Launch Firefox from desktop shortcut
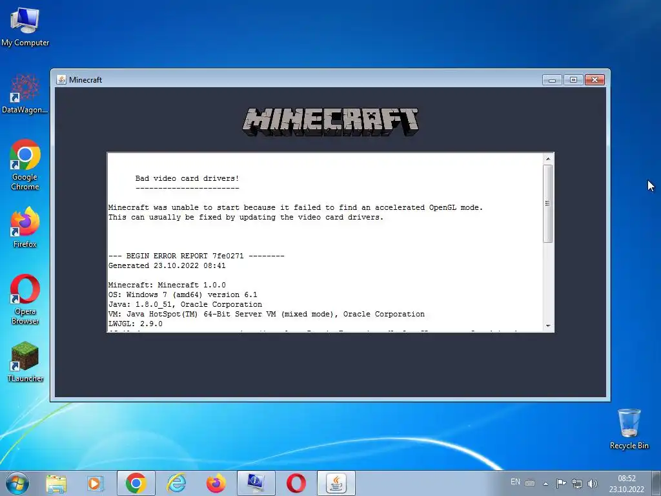This screenshot has width=661, height=496. (x=25, y=227)
